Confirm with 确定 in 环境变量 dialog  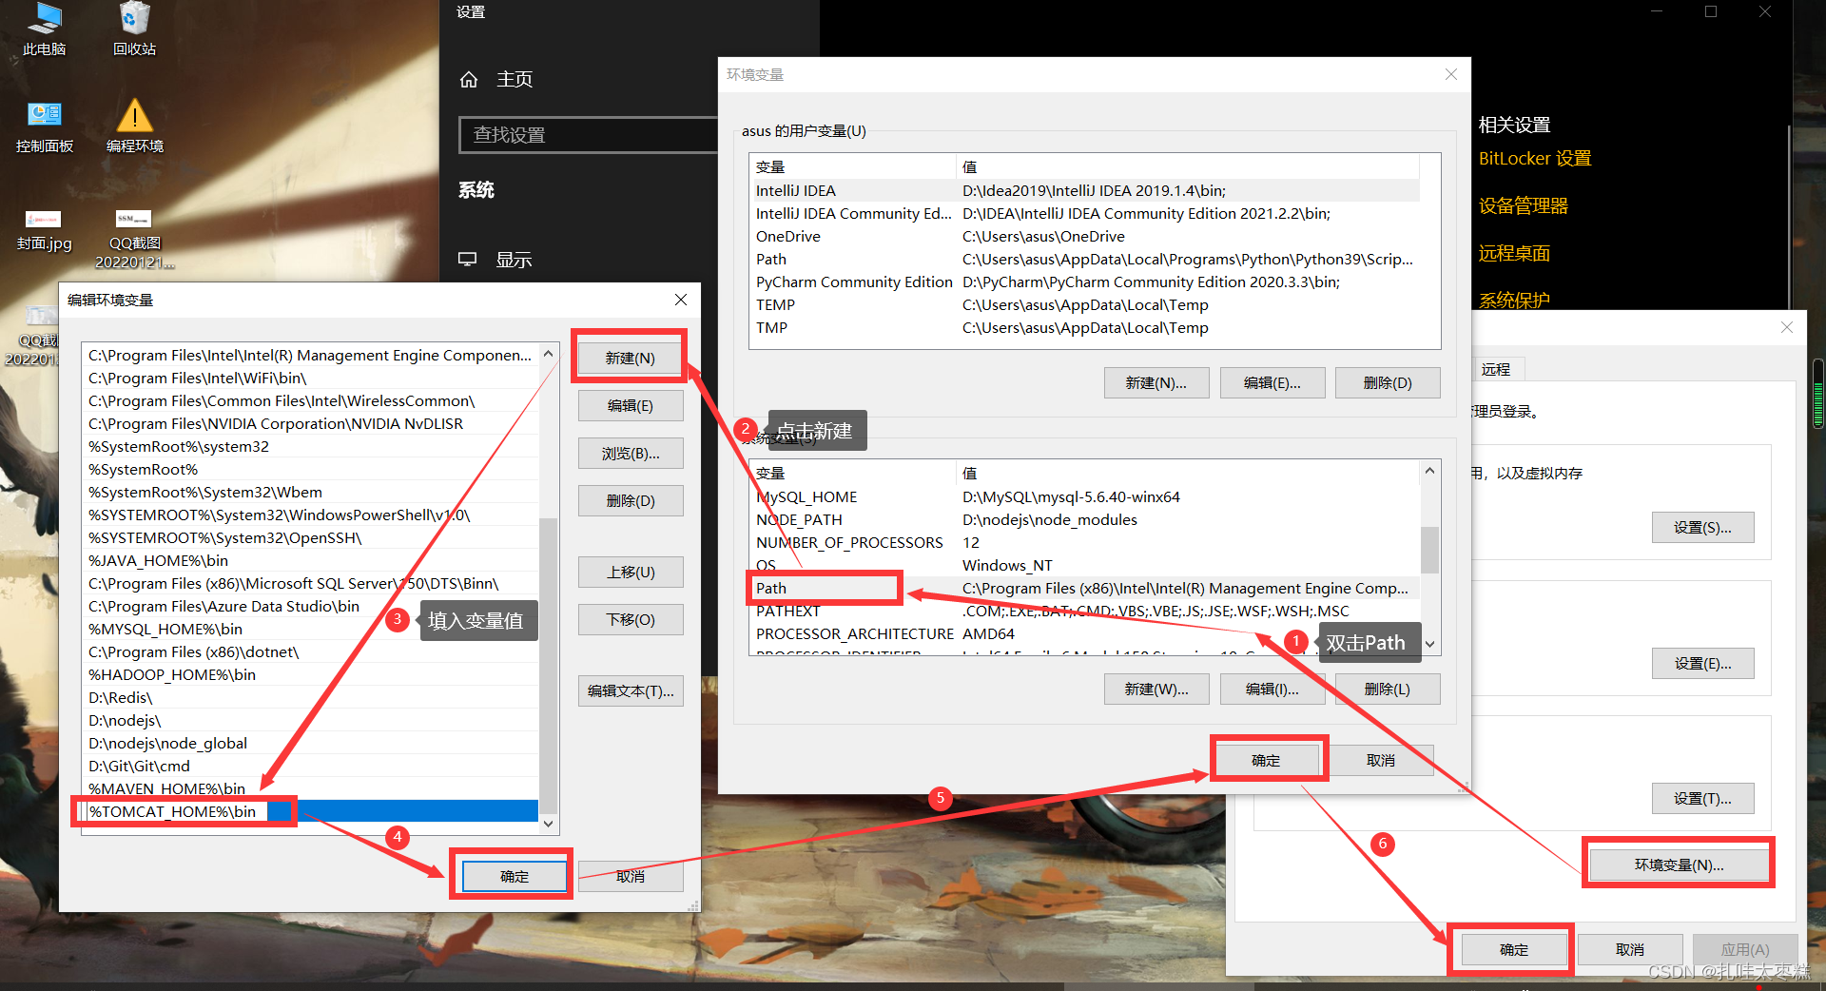(1266, 761)
